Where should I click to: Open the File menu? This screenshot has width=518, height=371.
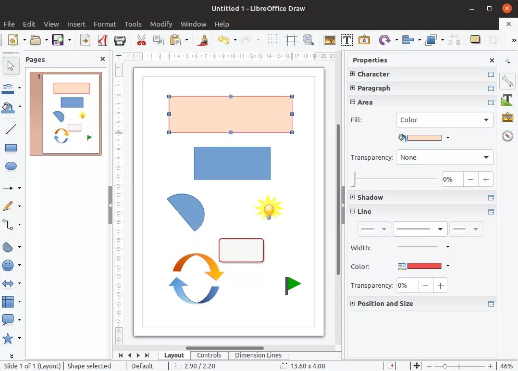click(x=9, y=24)
